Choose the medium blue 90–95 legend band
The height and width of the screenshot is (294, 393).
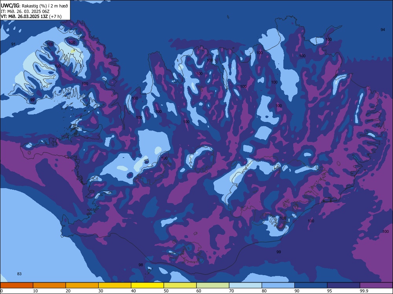(311, 285)
